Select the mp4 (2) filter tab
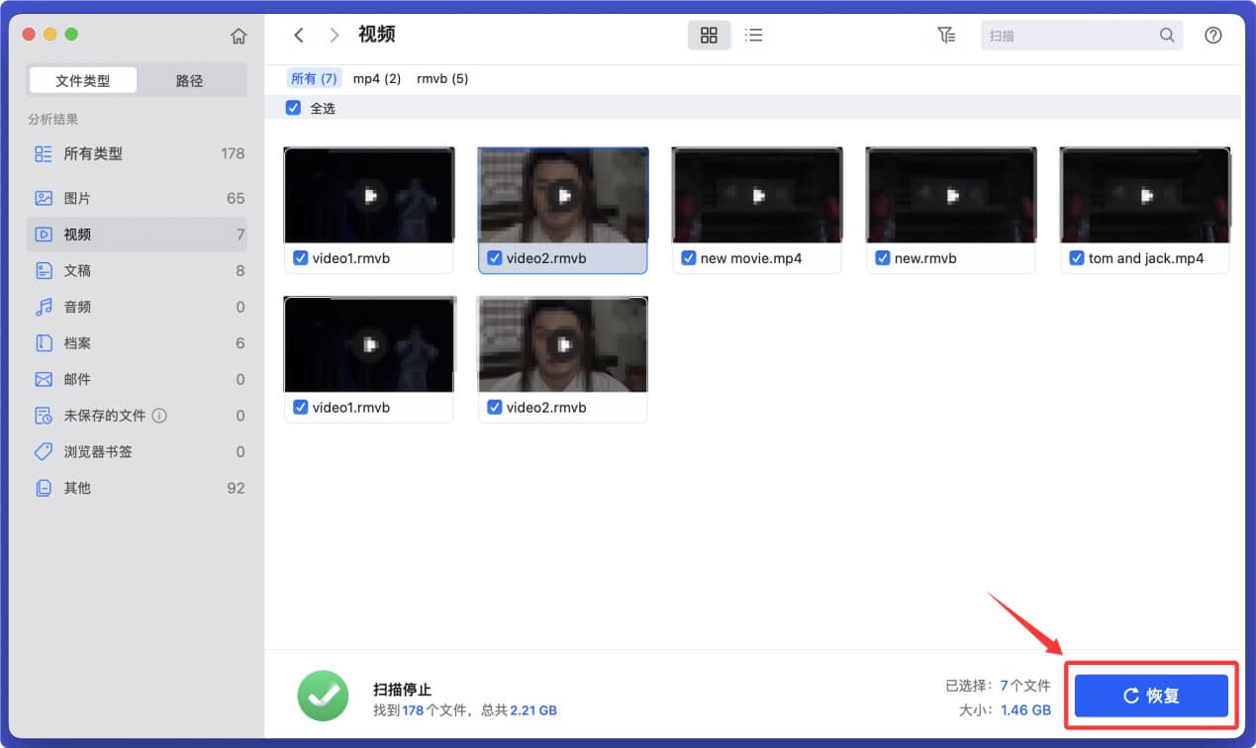1256x748 pixels. (x=376, y=78)
